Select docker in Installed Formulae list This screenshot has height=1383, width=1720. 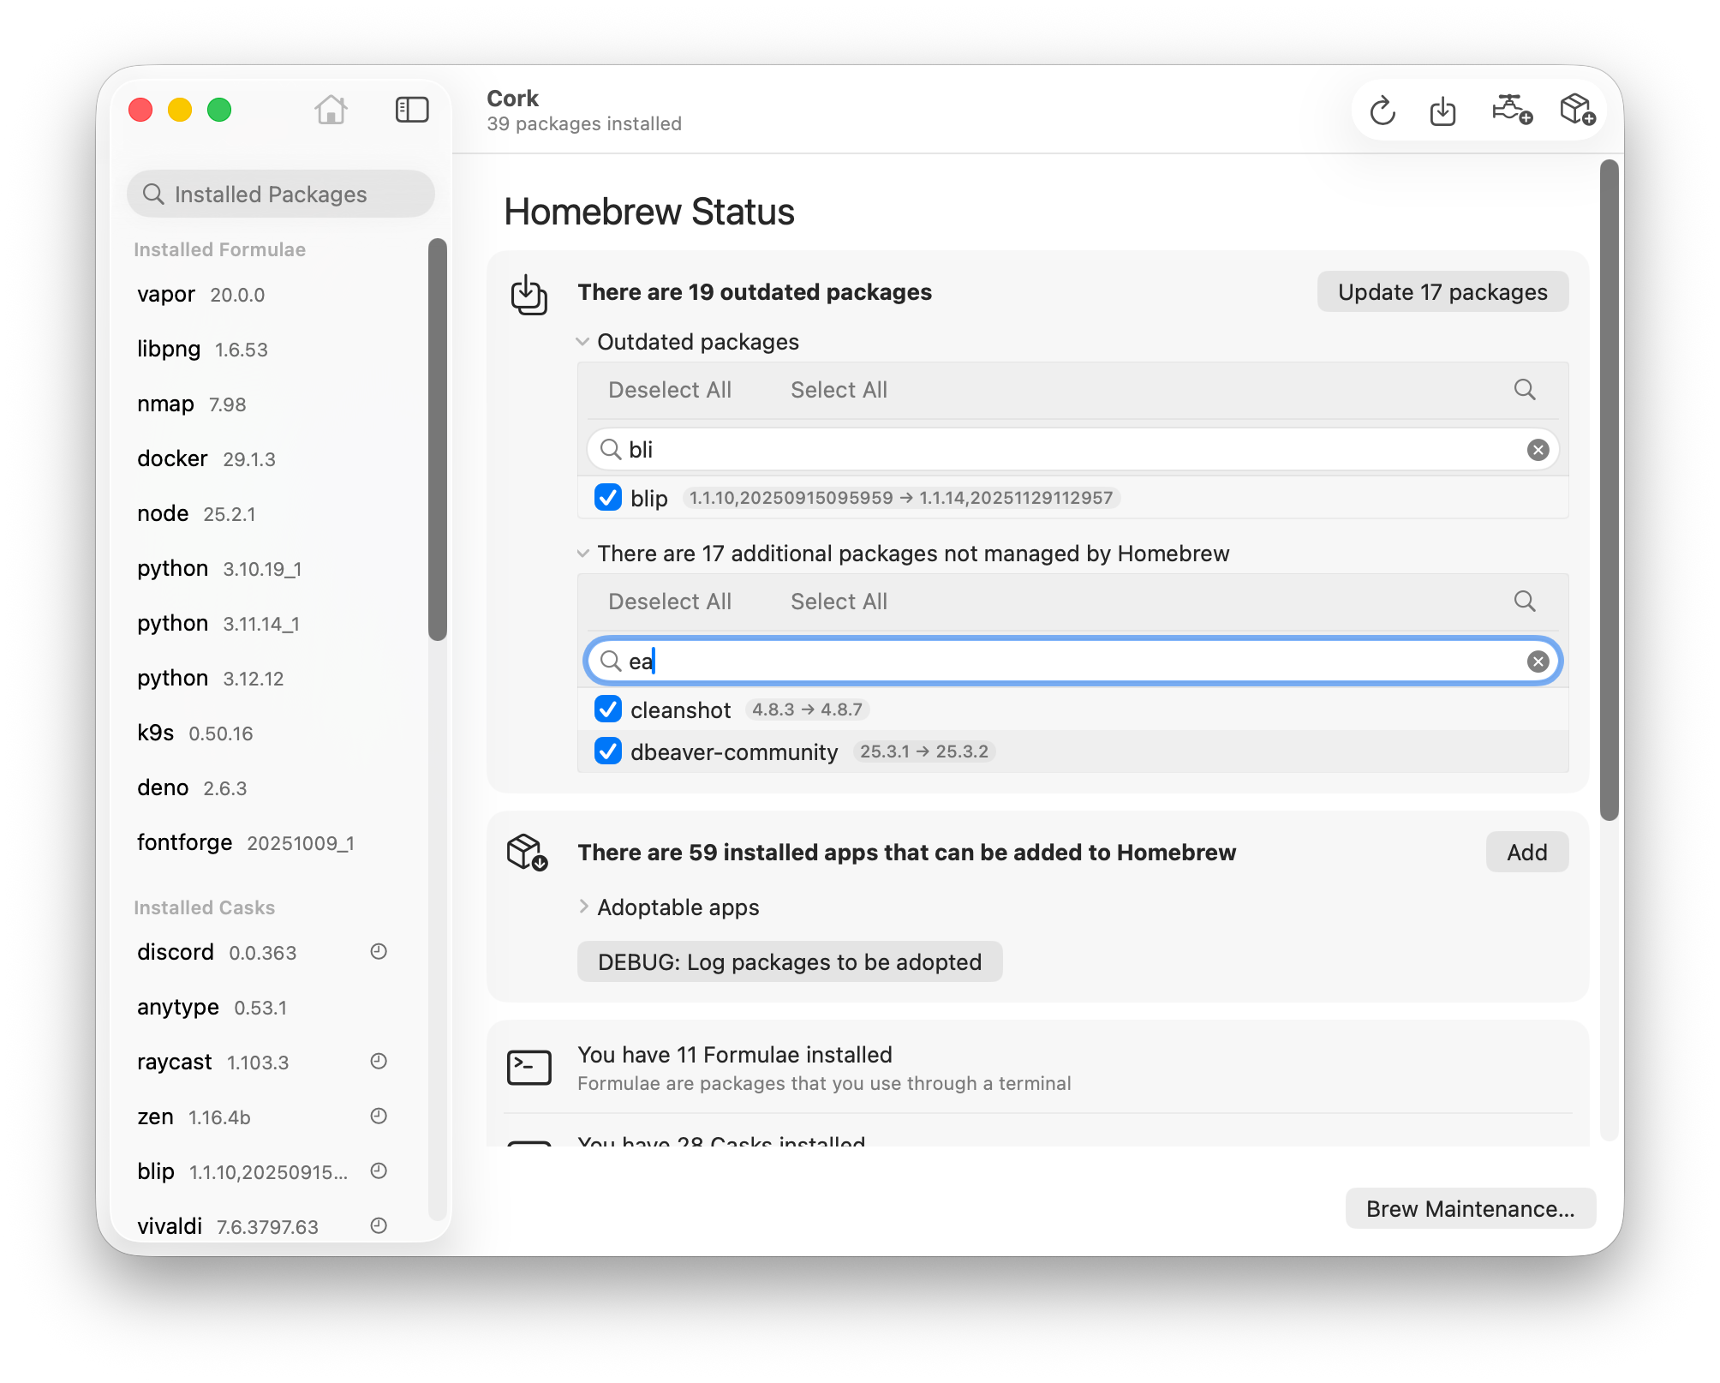tap(173, 459)
